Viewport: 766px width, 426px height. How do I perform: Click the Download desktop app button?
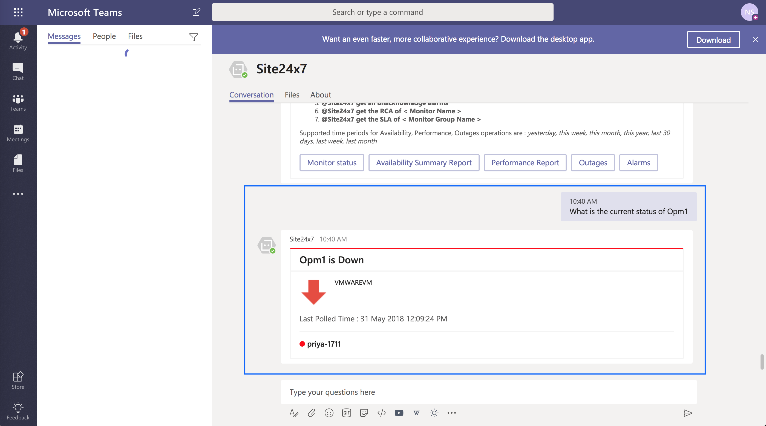(x=713, y=39)
